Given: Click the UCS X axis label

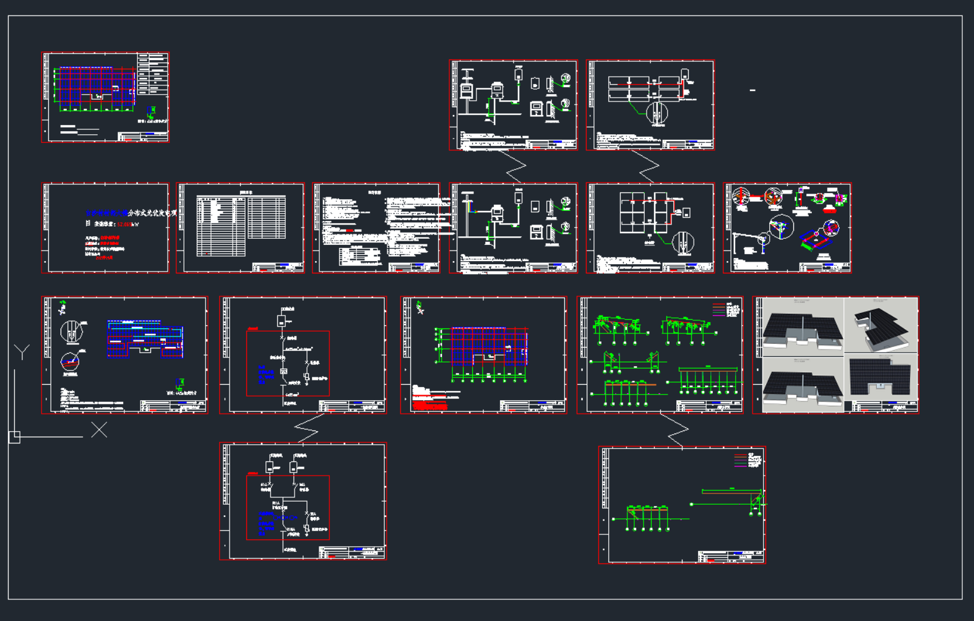Looking at the screenshot, I should click(x=99, y=430).
